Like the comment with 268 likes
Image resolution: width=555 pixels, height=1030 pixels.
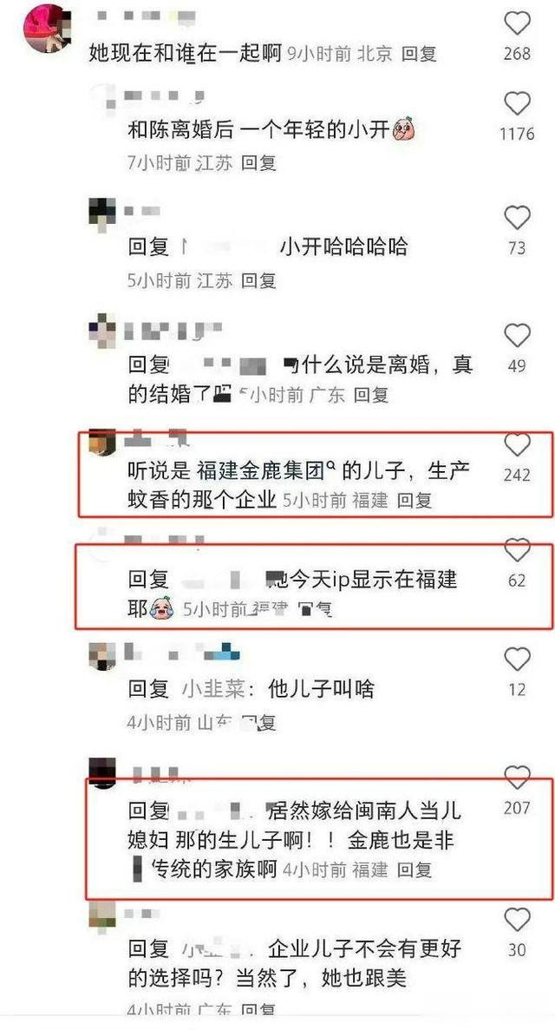coord(517,23)
